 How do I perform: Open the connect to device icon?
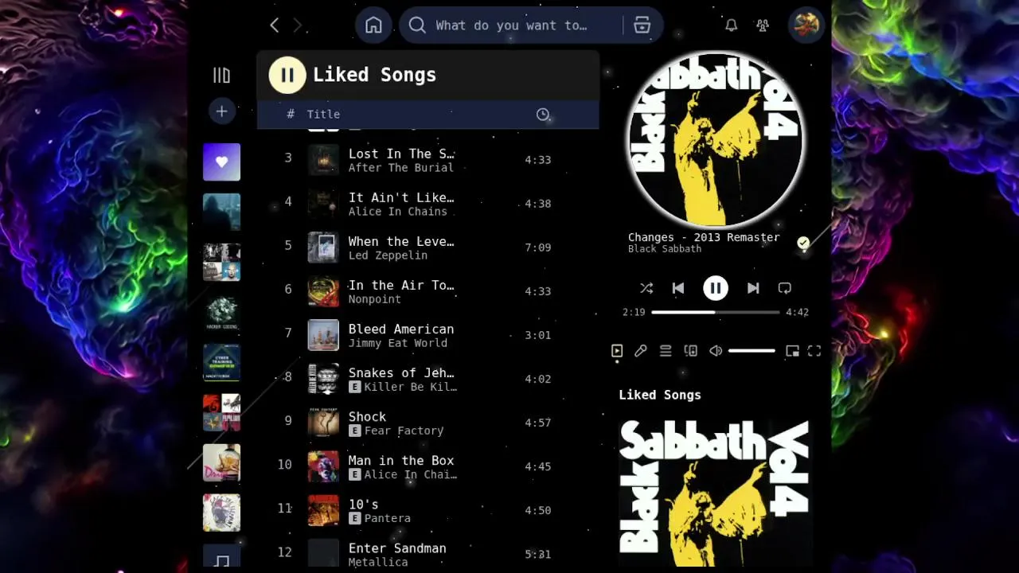(x=691, y=351)
